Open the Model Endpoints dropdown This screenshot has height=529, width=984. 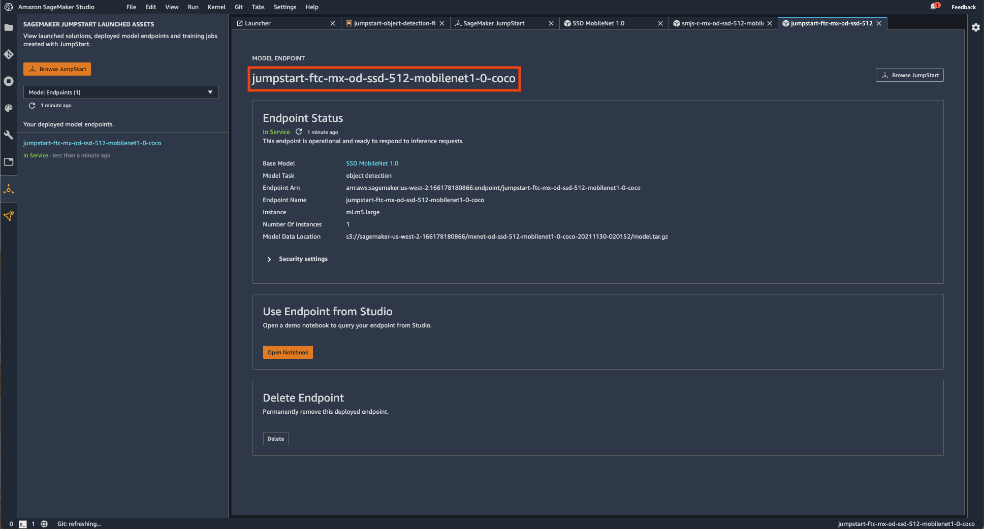click(x=121, y=92)
